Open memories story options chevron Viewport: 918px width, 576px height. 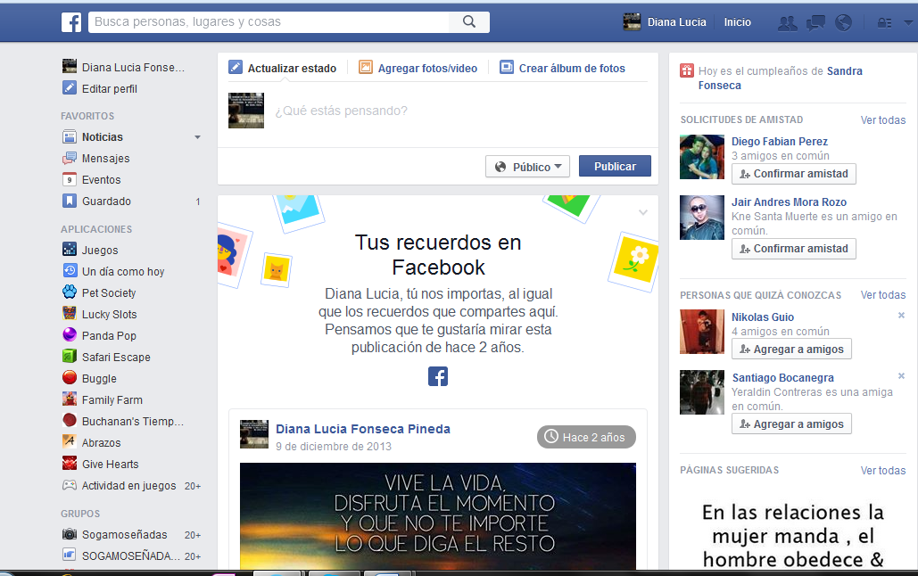(x=643, y=212)
